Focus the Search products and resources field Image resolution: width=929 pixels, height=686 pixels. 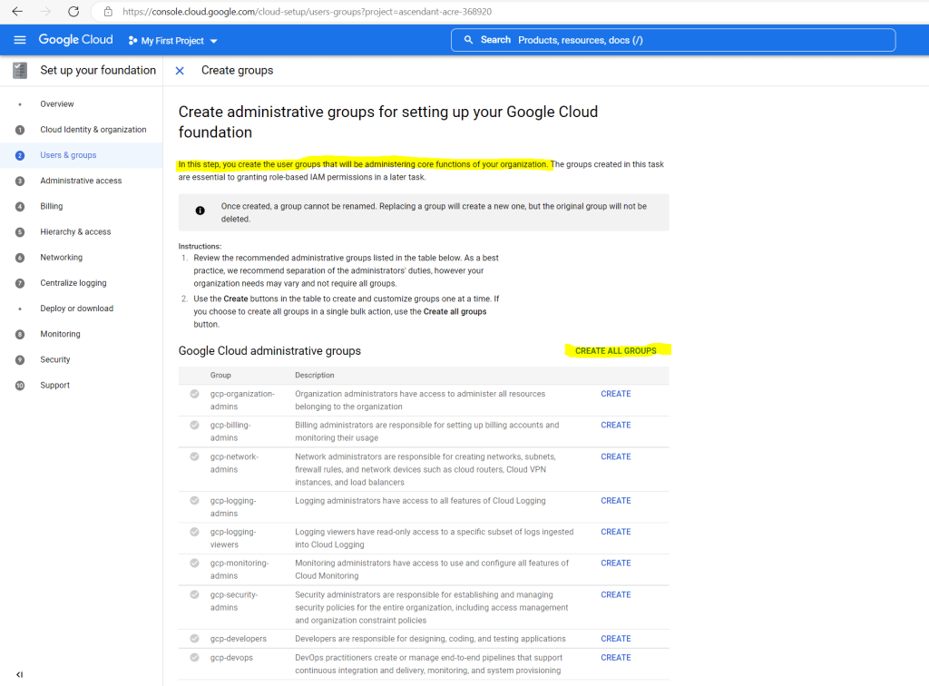tap(673, 40)
